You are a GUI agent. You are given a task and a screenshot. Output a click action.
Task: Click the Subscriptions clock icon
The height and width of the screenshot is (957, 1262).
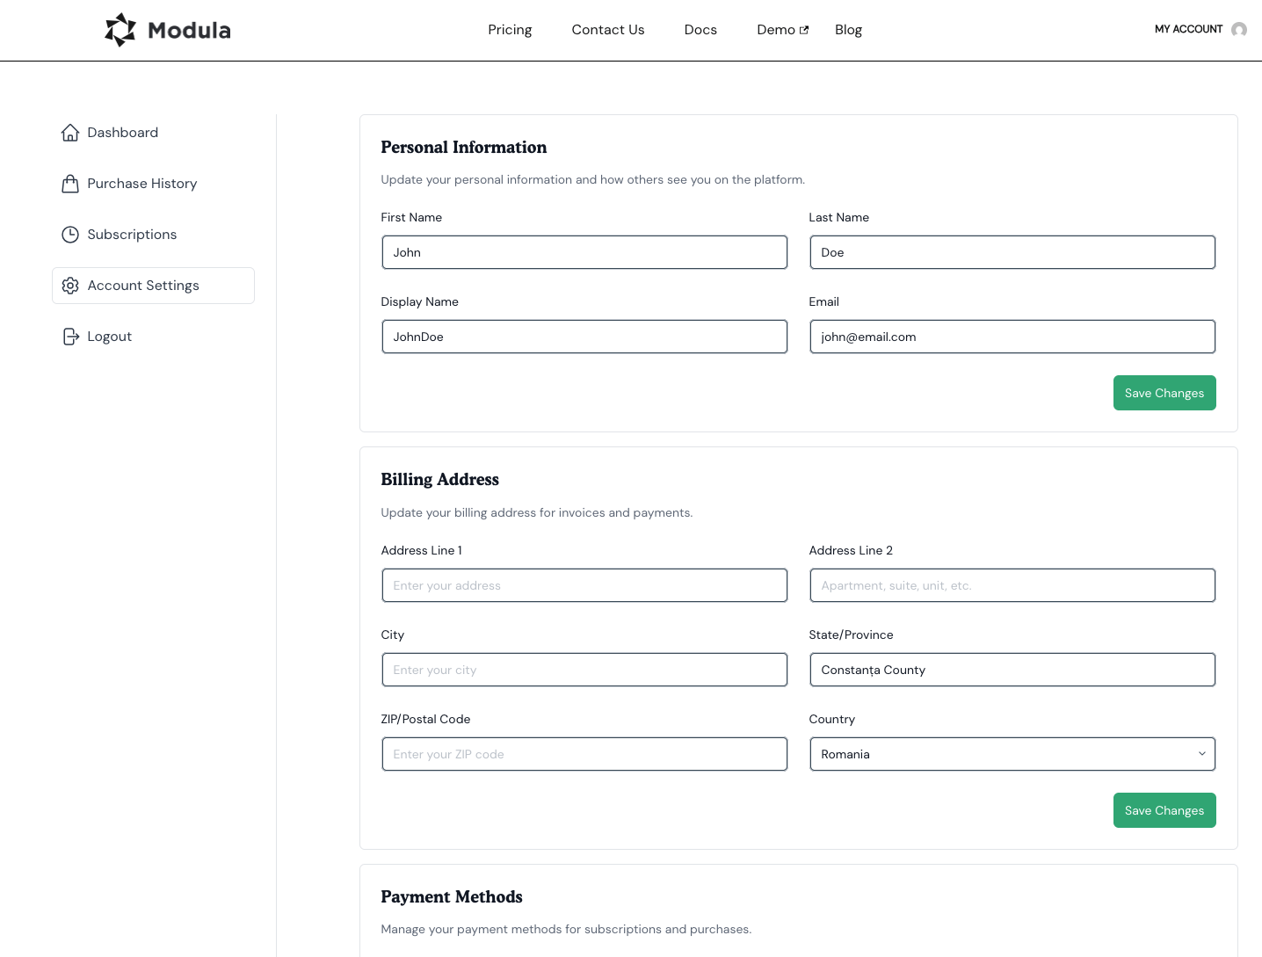(x=70, y=235)
